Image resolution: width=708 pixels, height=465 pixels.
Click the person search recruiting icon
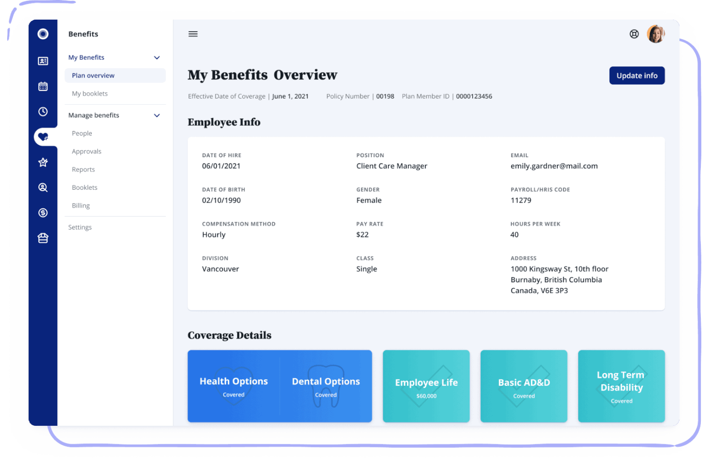43,188
